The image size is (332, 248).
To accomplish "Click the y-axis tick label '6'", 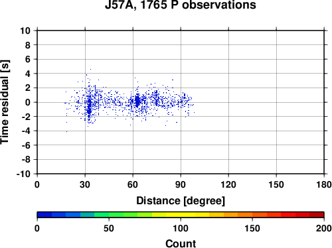I will (28, 59).
